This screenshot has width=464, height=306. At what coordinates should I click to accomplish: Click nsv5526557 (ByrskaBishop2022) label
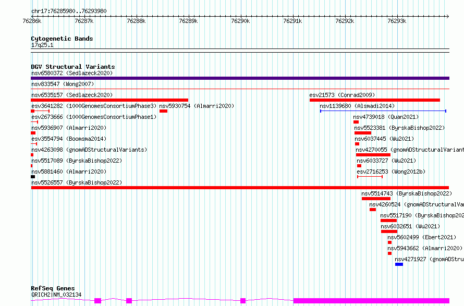click(77, 182)
